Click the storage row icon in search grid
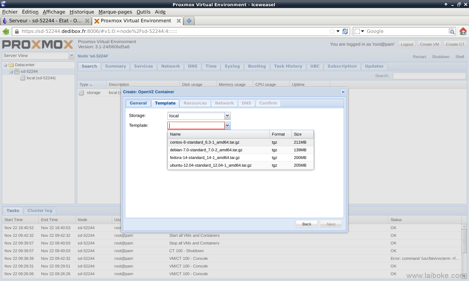469x281 pixels. pos(81,93)
